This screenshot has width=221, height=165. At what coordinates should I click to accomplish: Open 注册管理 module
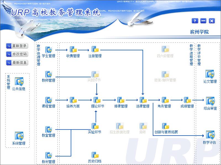[95, 50]
